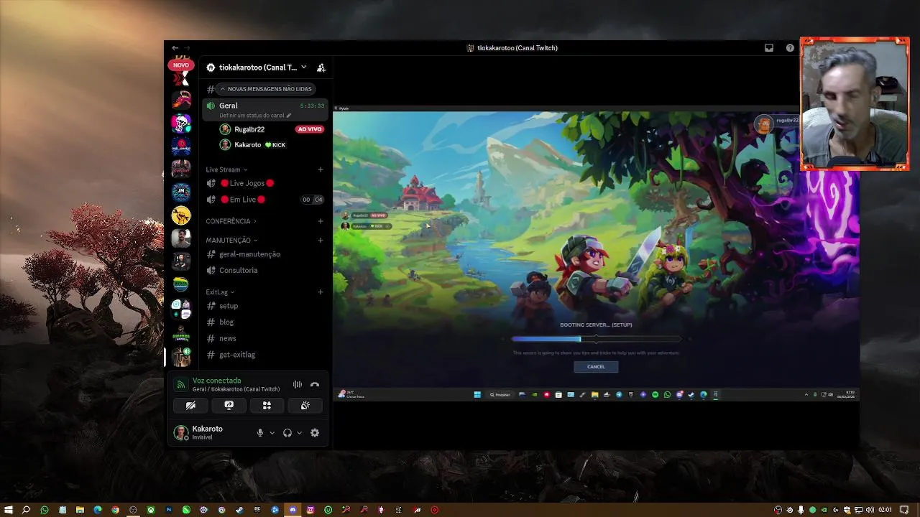920x517 pixels.
Task: Join the Live Jogos voice channel
Action: coord(247,183)
